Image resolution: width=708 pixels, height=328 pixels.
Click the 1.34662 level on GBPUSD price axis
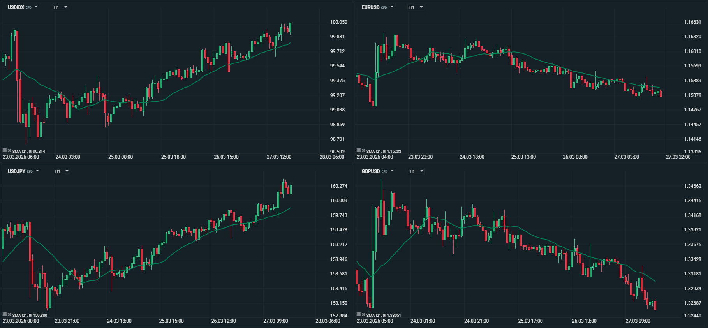pyautogui.click(x=692, y=186)
